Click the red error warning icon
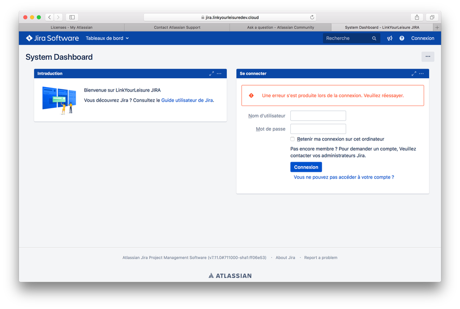Viewport: 460px width, 309px height. (x=251, y=96)
